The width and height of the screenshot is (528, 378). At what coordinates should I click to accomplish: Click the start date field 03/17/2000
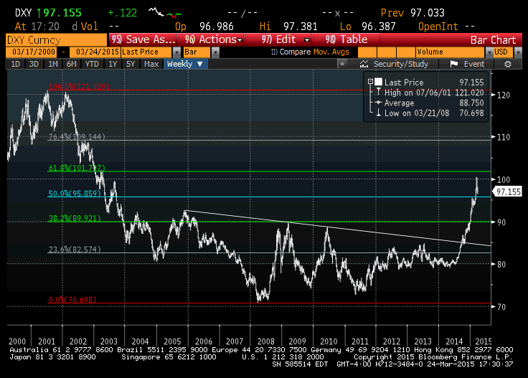pos(32,52)
